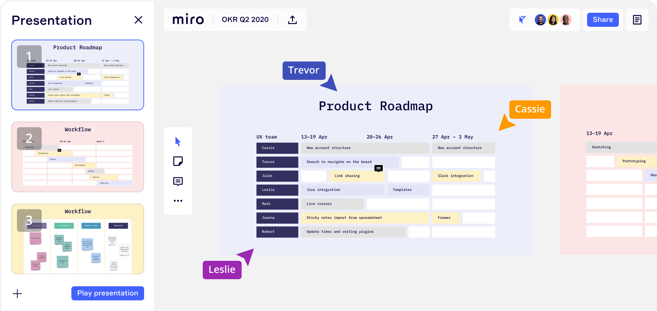This screenshot has height=311, width=657.
Task: Add a new slide with plus icon
Action: coord(17,294)
